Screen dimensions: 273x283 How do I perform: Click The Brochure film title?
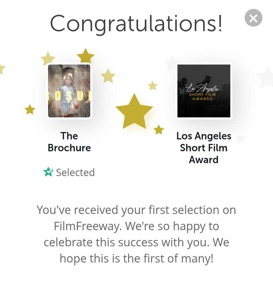(x=69, y=142)
